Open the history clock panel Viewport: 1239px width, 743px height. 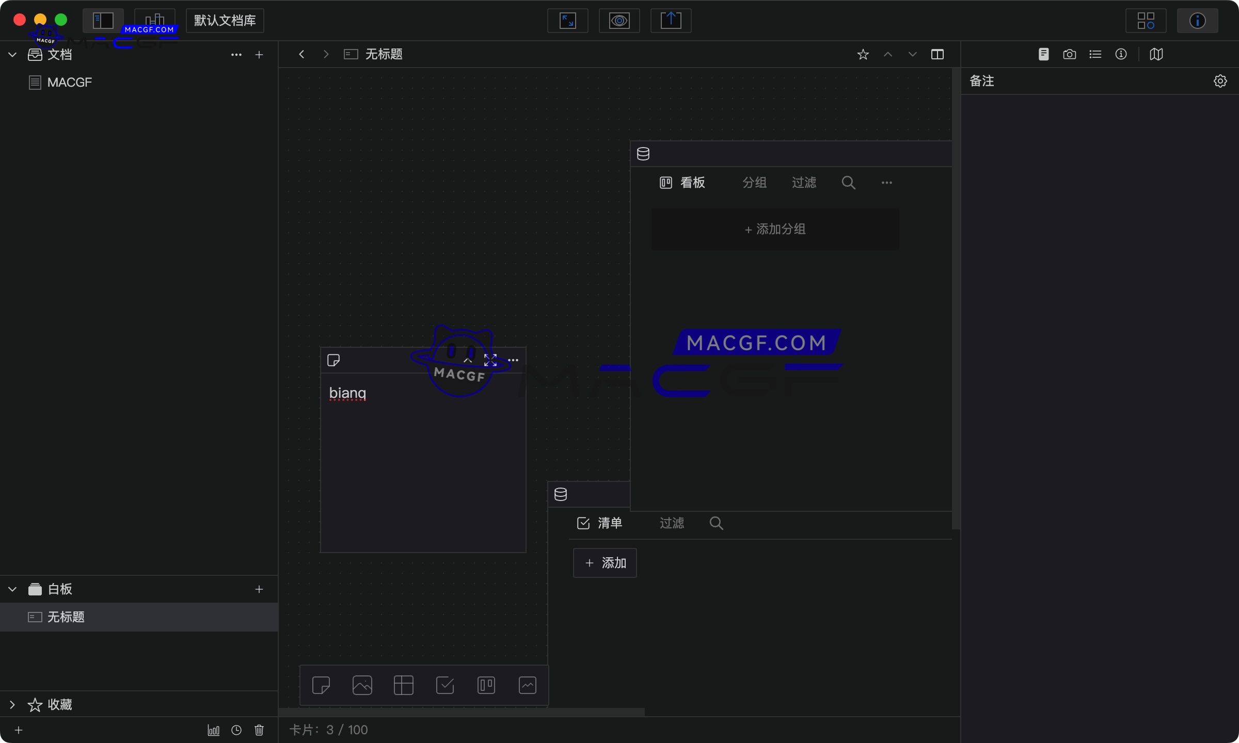(x=236, y=730)
